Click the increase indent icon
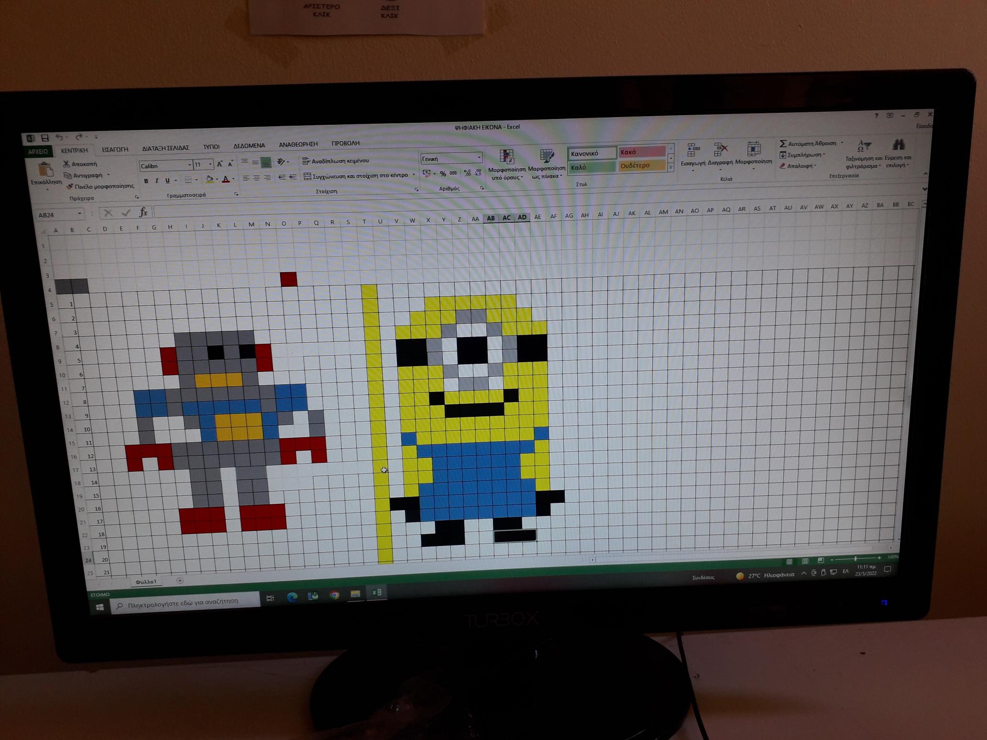The height and width of the screenshot is (740, 987). 293,177
